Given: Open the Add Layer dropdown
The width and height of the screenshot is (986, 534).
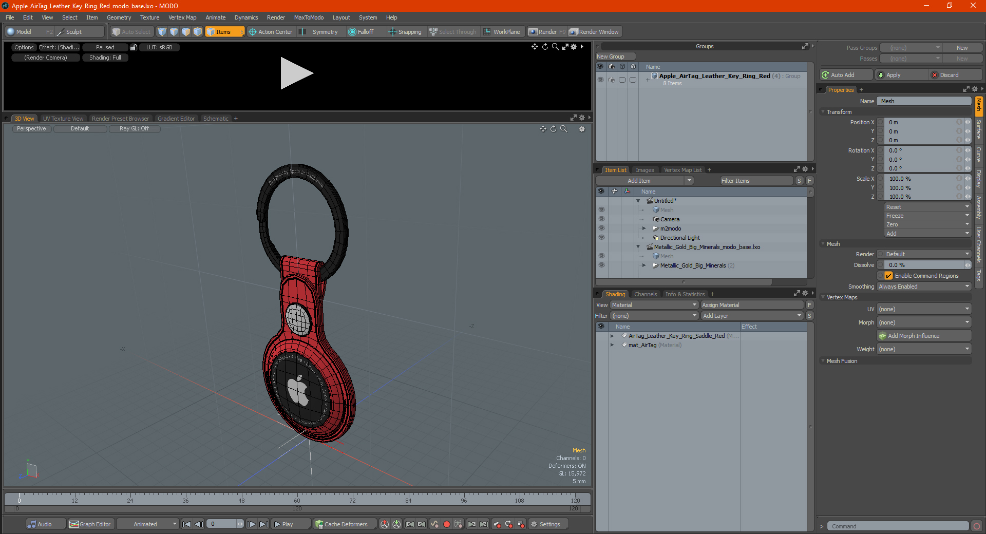Looking at the screenshot, I should click(752, 316).
